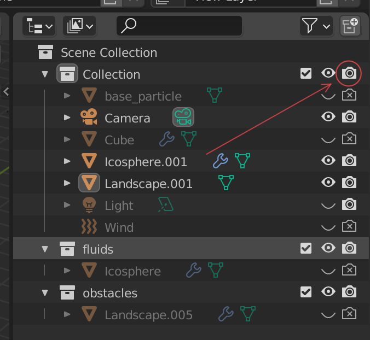Click Icosphere.001 mesh data icon
This screenshot has width=370, height=340.
[x=242, y=161]
